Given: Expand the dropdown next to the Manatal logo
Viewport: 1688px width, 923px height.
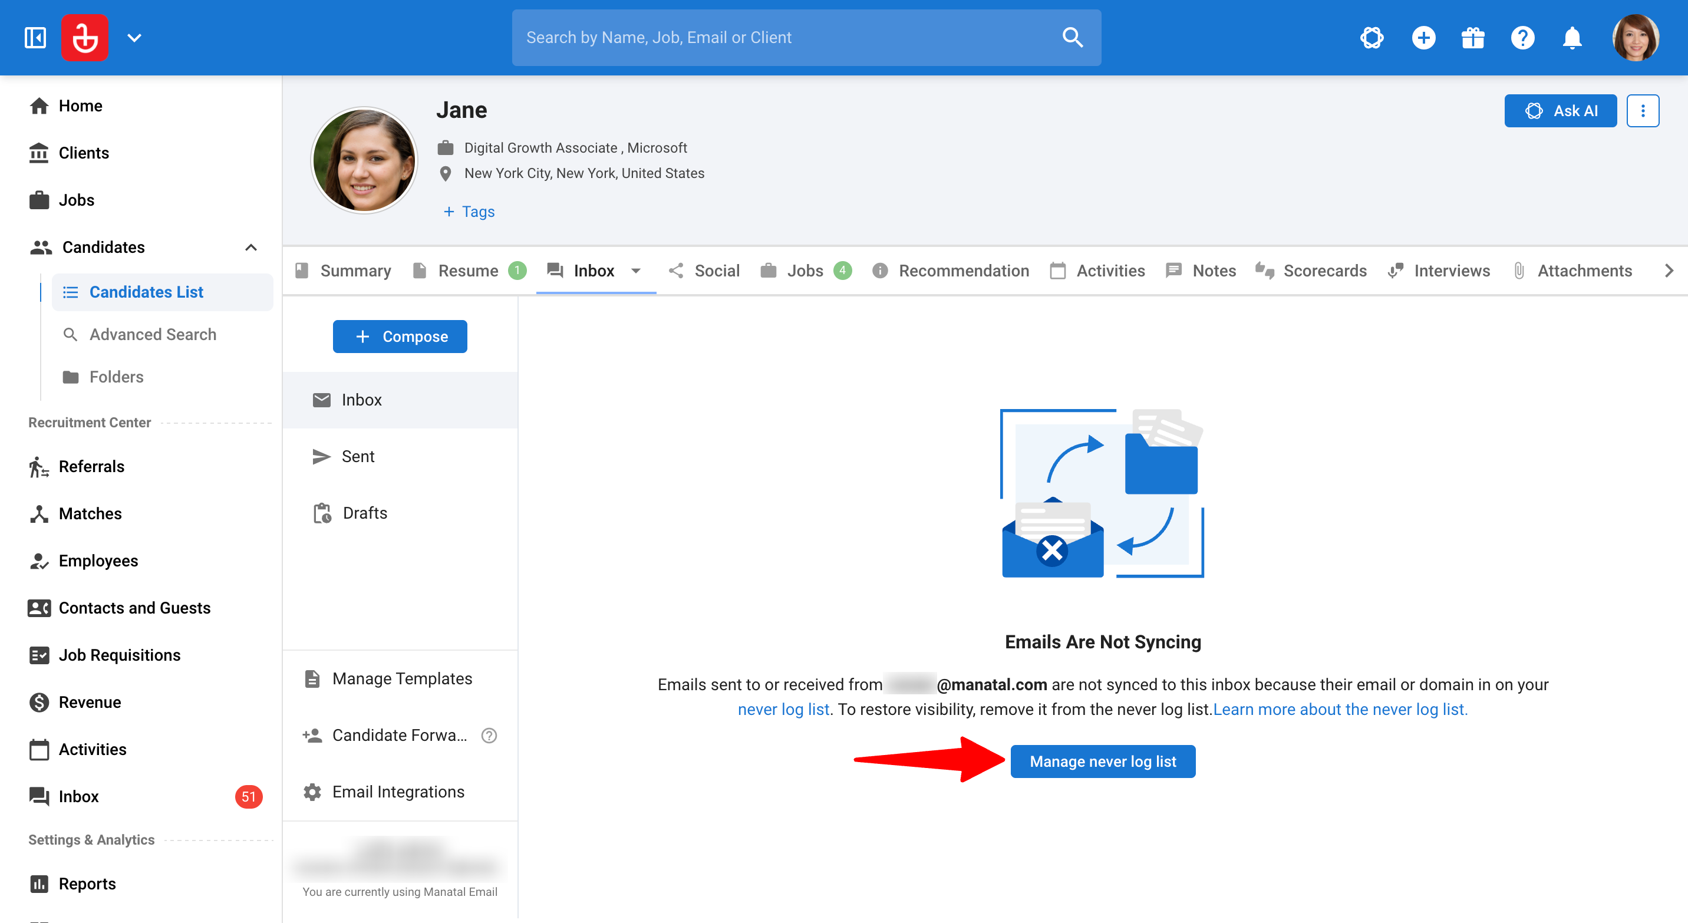Looking at the screenshot, I should pyautogui.click(x=134, y=37).
